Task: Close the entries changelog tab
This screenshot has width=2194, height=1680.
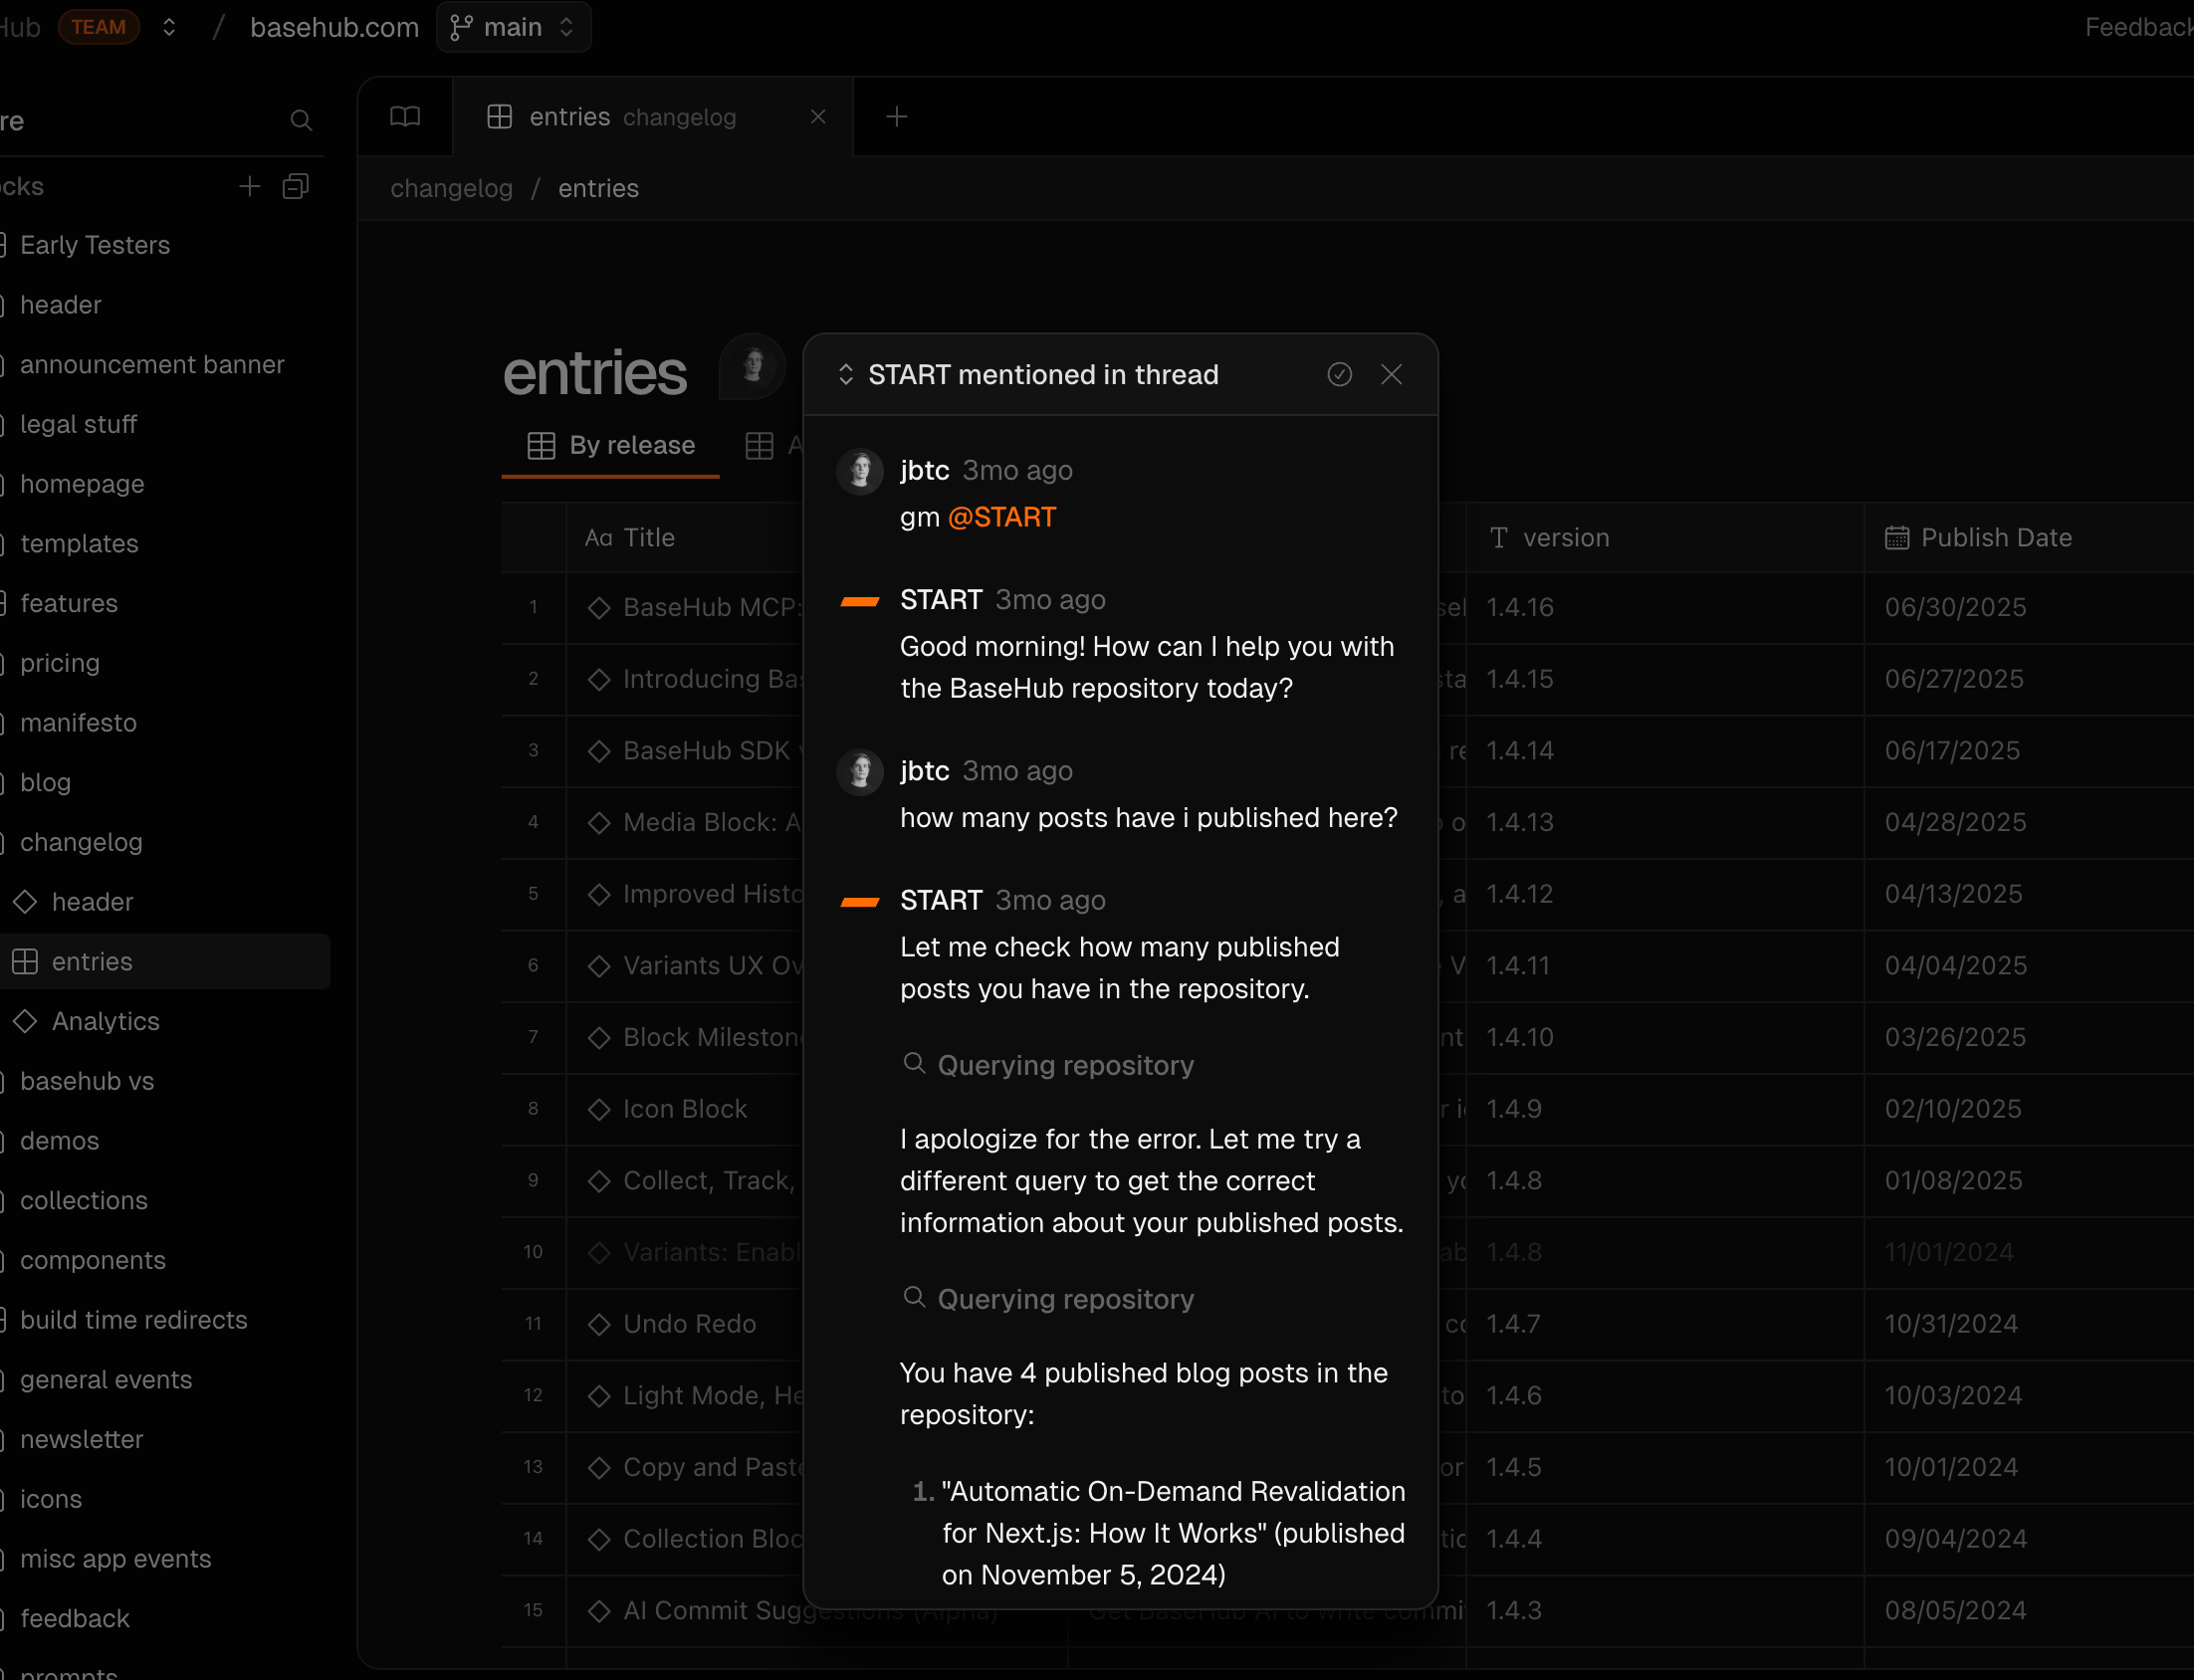Action: 818,117
